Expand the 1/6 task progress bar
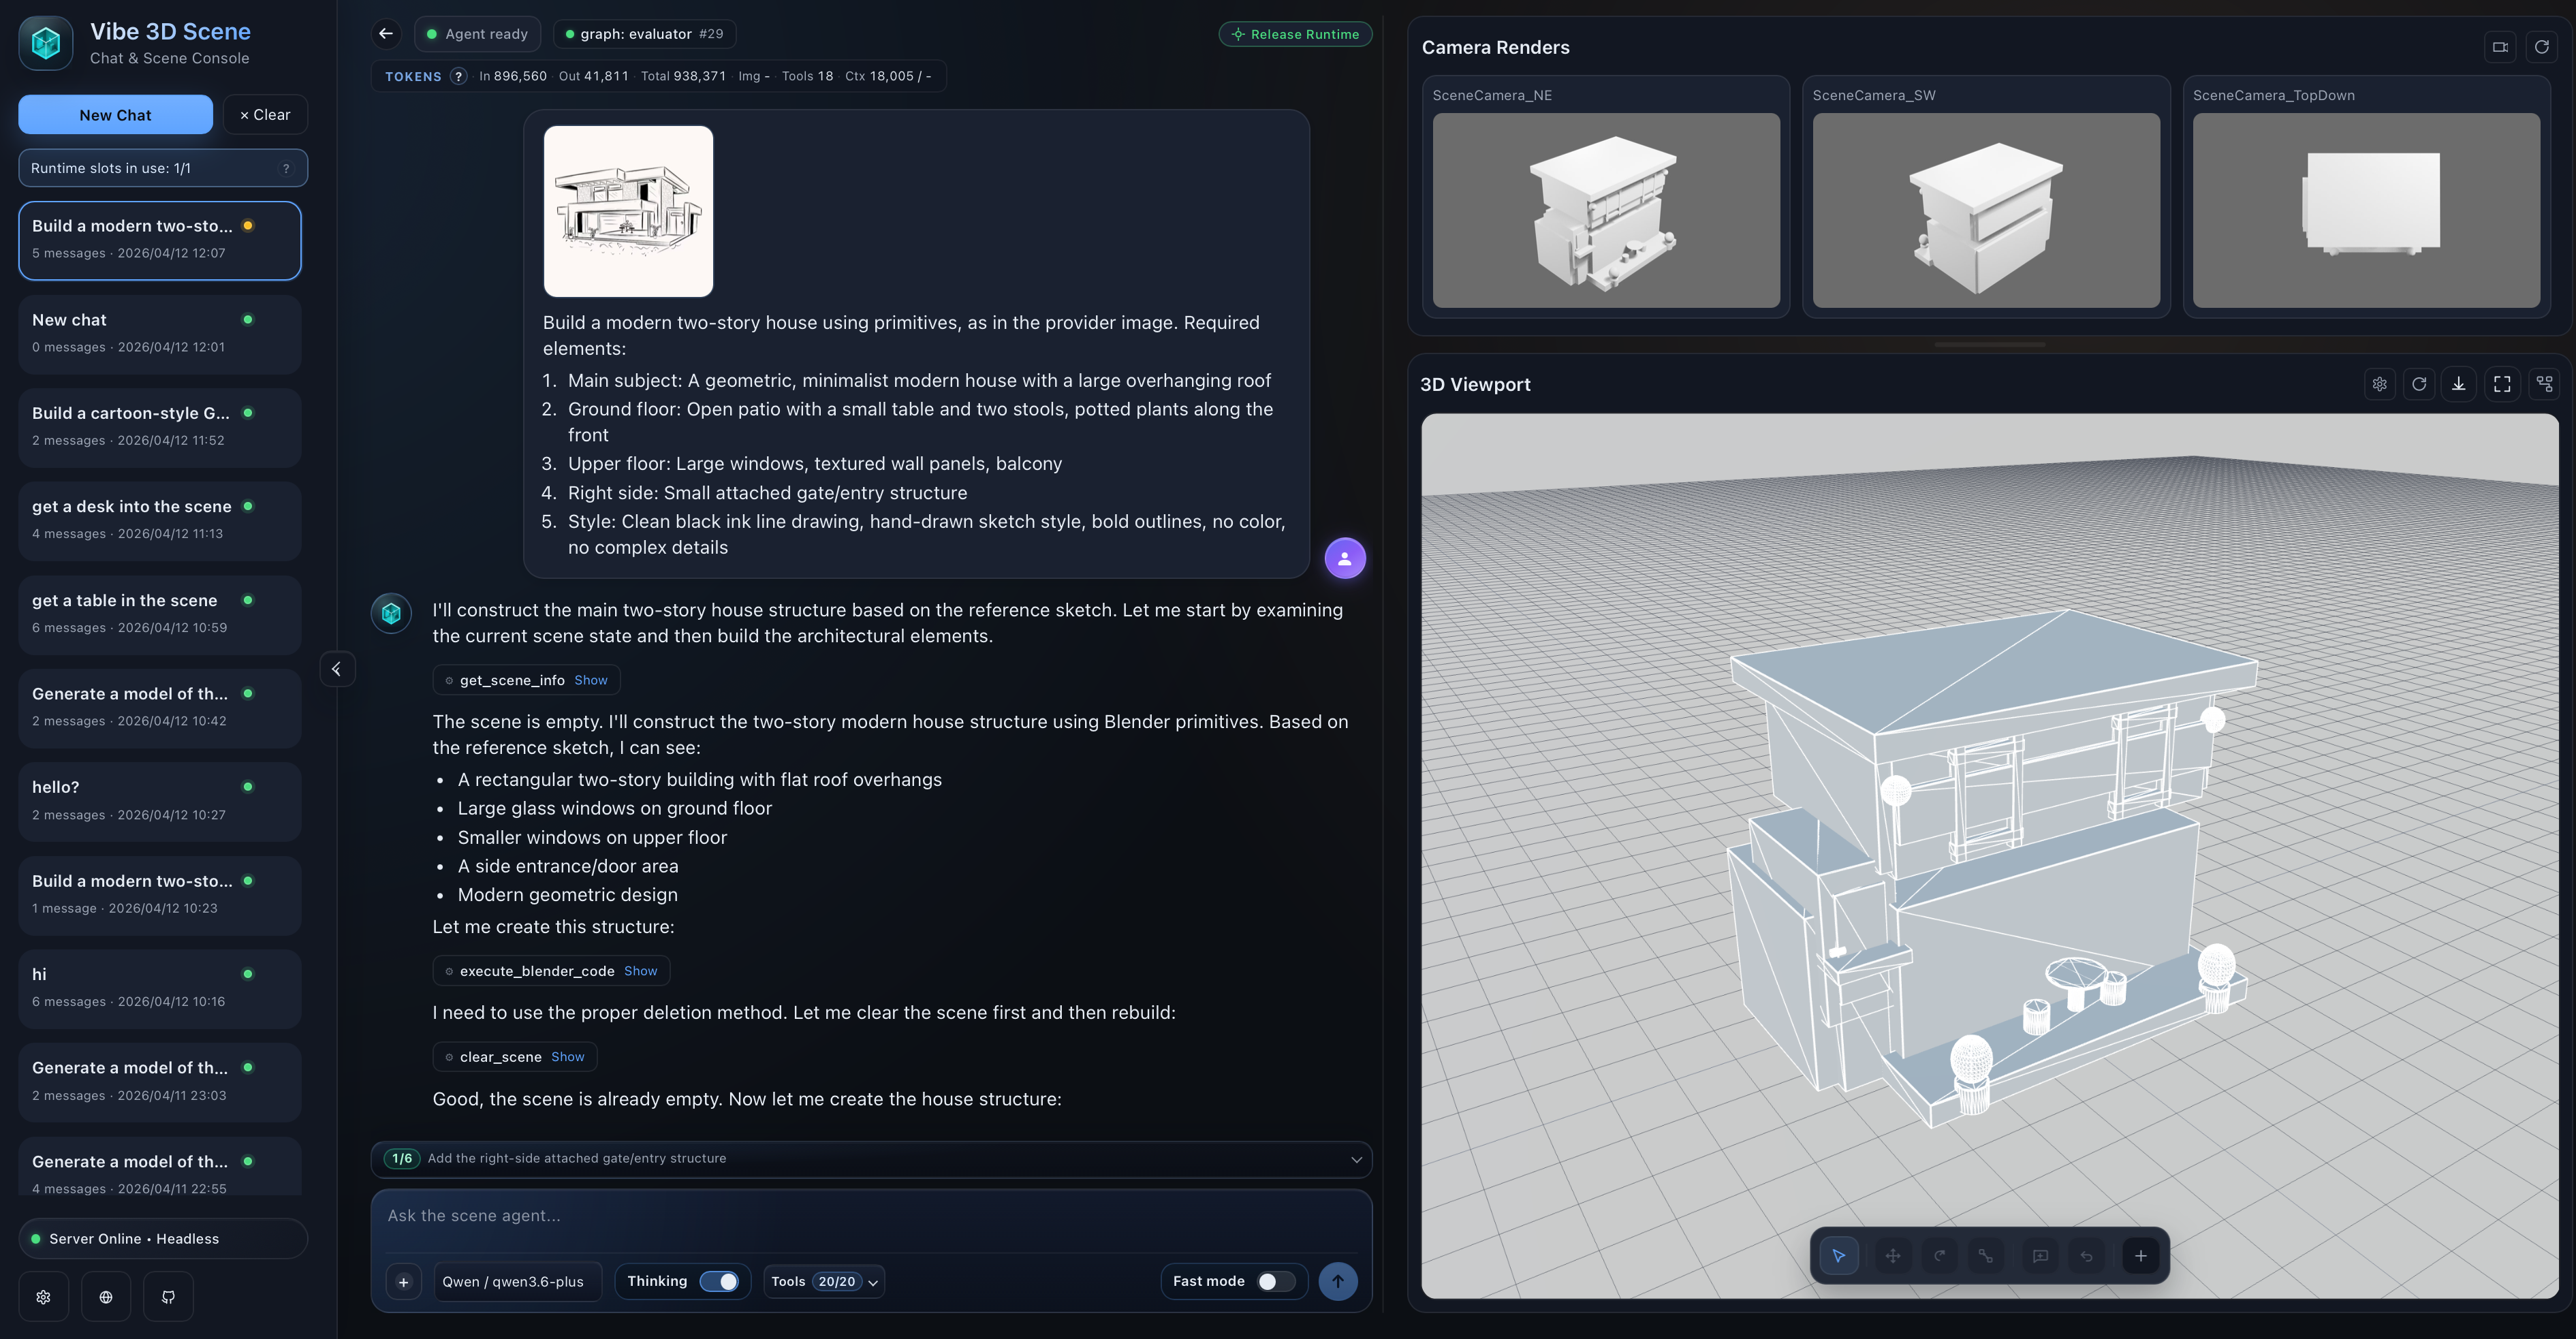 [1356, 1159]
